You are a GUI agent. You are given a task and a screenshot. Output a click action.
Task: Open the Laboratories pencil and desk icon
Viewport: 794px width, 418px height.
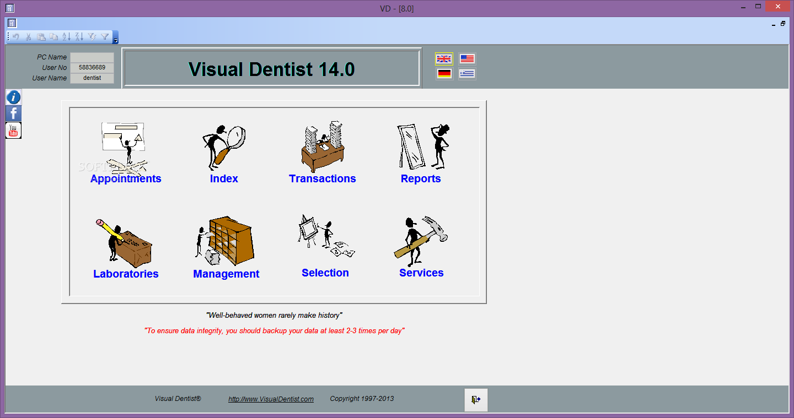[124, 242]
